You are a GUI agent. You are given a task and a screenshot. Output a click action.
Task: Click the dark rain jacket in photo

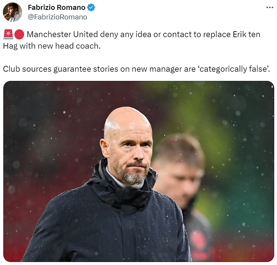click(106, 221)
